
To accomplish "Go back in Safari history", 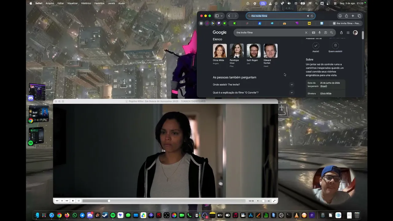I will pyautogui.click(x=229, y=16).
